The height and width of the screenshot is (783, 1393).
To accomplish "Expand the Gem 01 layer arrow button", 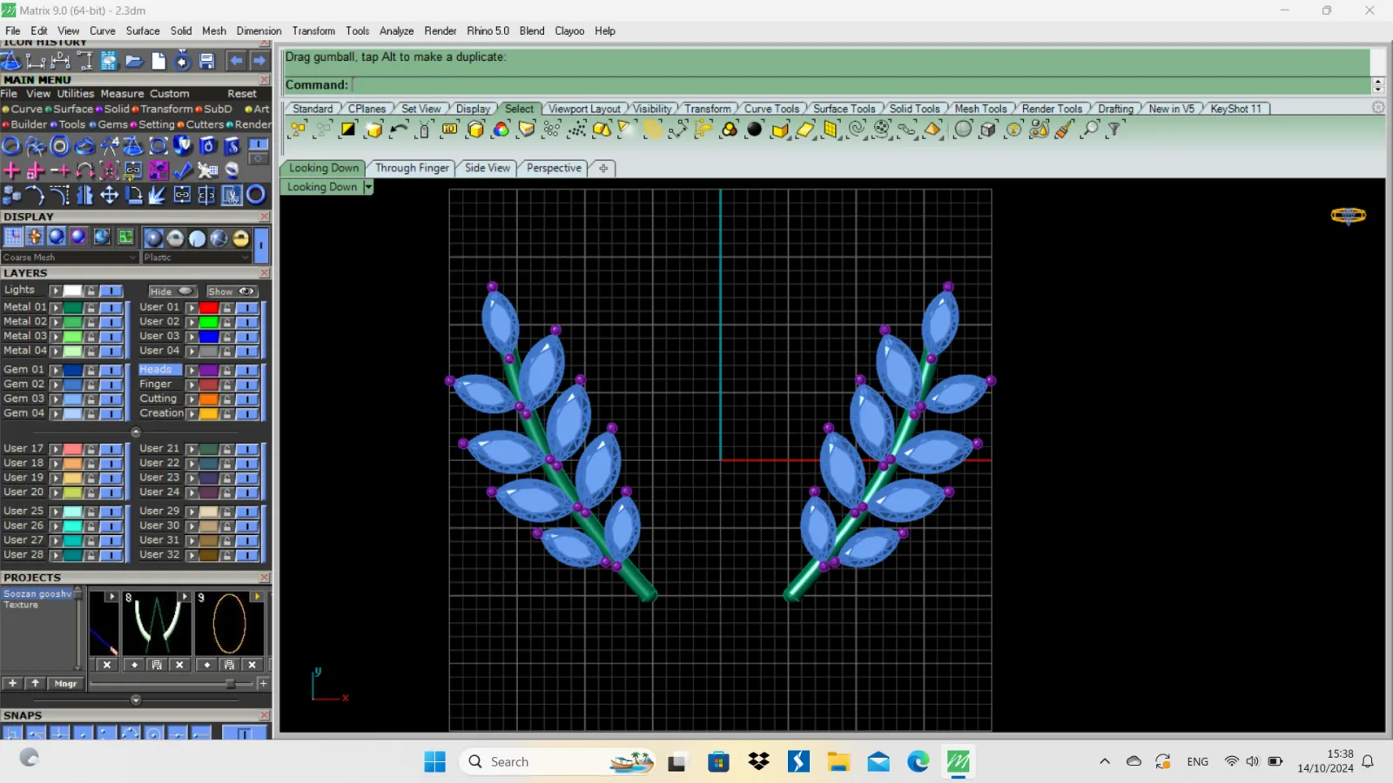I will pyautogui.click(x=56, y=370).
